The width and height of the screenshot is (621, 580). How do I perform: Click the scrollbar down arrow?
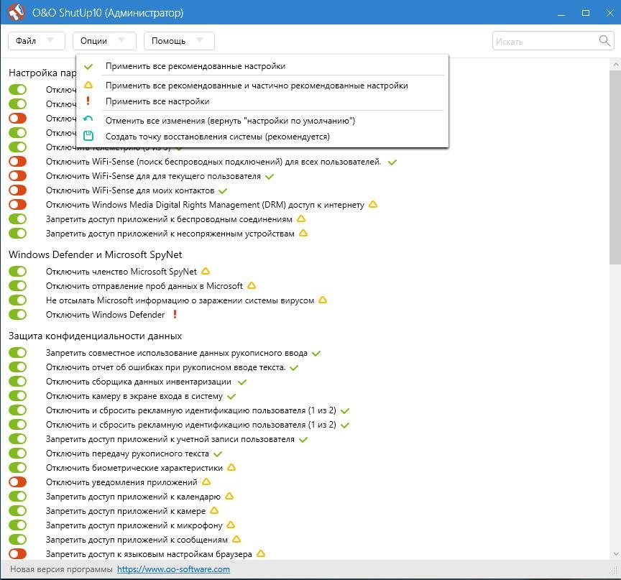tap(615, 553)
